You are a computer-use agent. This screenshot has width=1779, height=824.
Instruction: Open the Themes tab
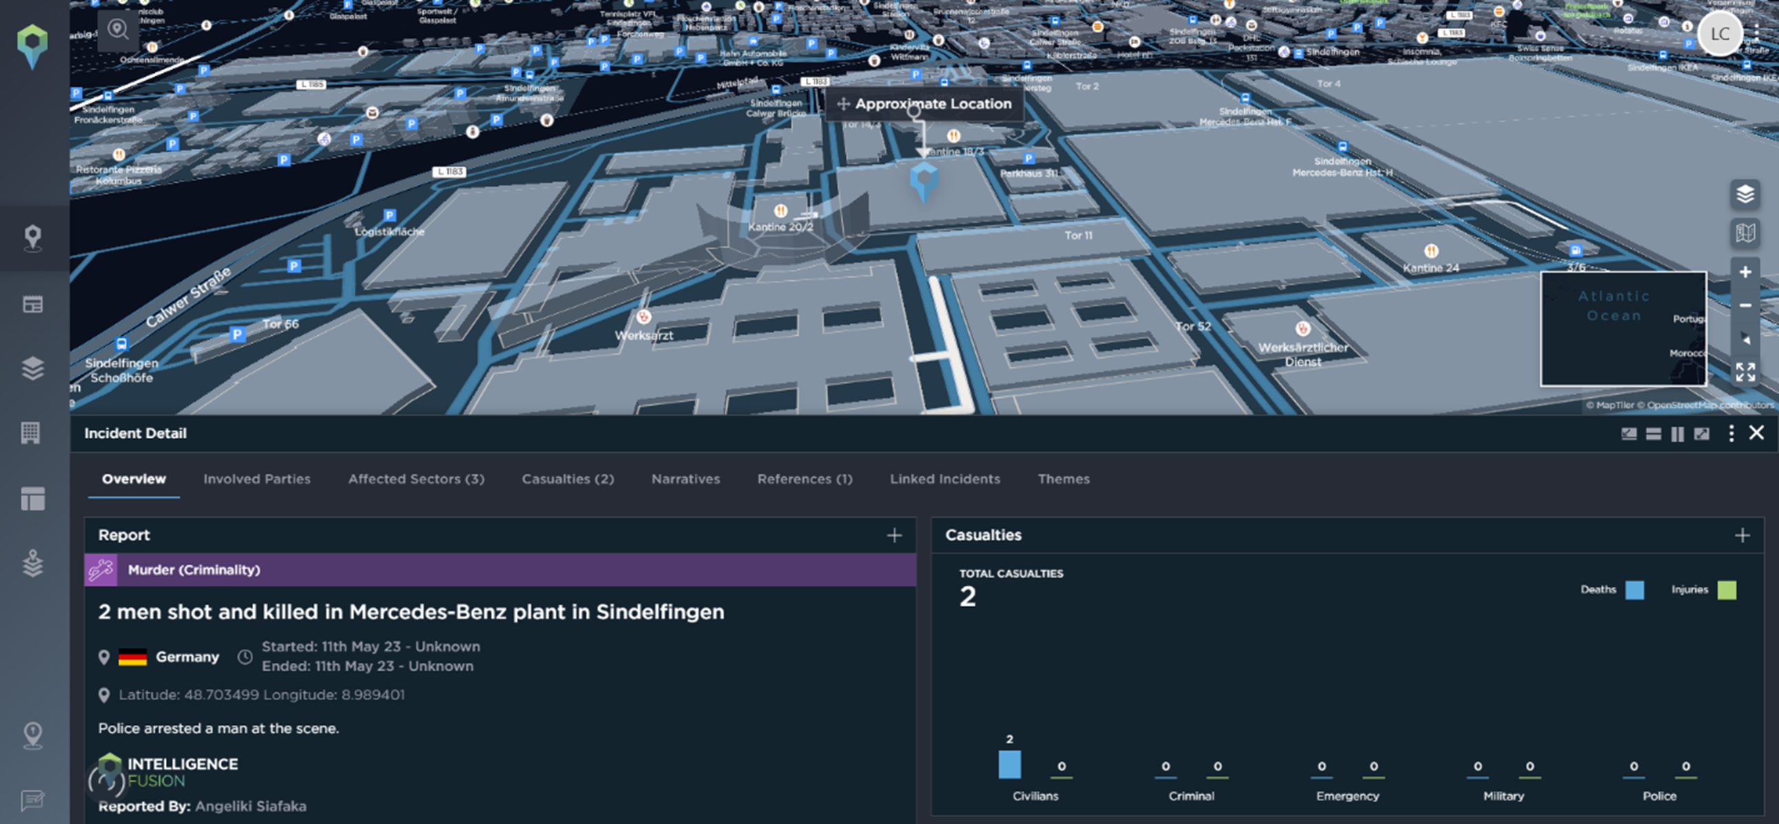tap(1063, 478)
